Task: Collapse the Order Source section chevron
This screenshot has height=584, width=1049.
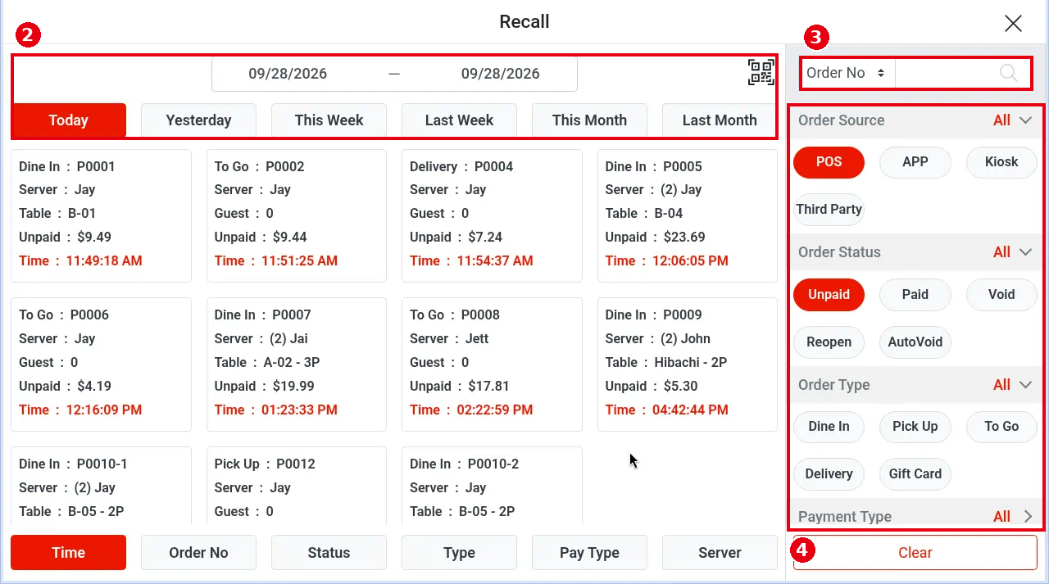Action: [x=1025, y=120]
